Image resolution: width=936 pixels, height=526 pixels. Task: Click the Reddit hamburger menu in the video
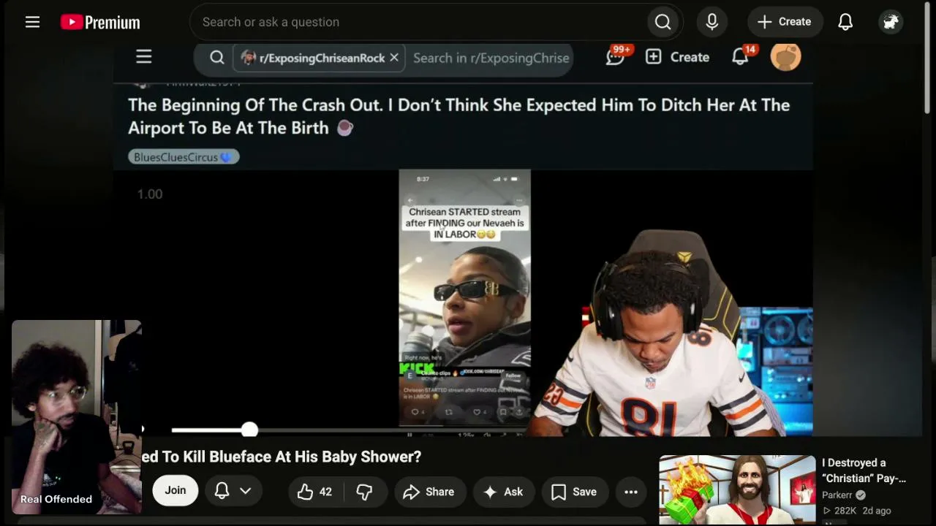(x=143, y=57)
